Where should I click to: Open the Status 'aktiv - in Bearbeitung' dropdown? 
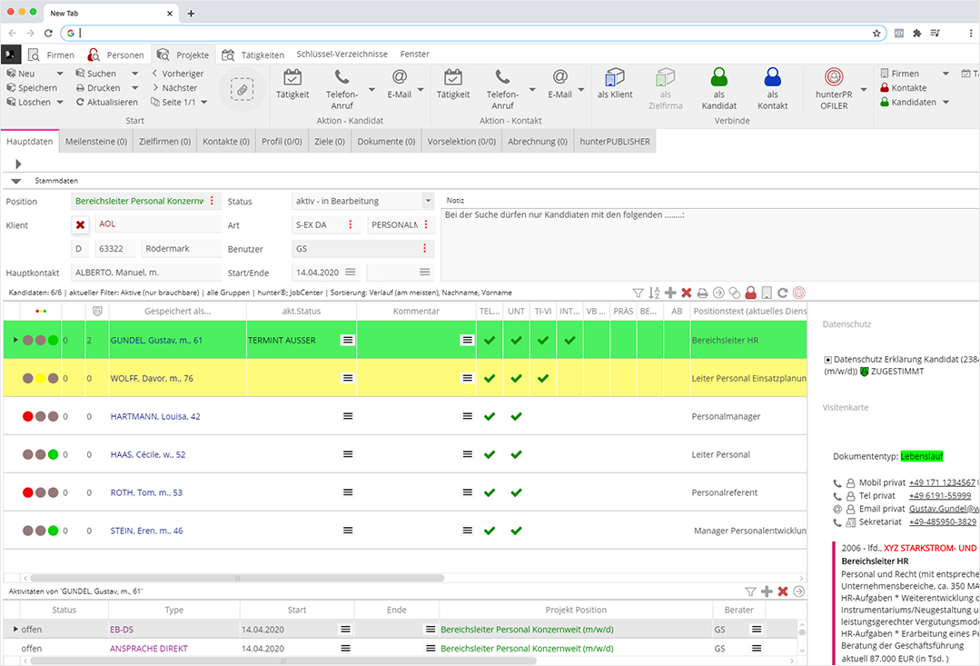(x=428, y=201)
